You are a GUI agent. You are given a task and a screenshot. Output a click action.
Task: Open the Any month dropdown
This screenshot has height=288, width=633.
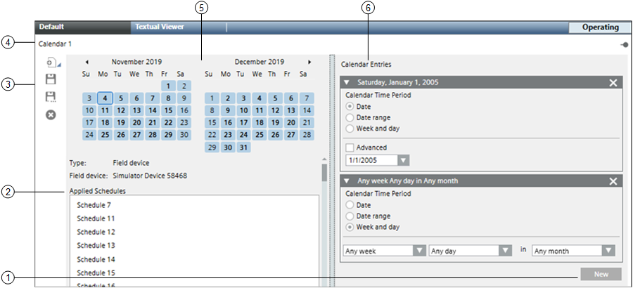(608, 251)
